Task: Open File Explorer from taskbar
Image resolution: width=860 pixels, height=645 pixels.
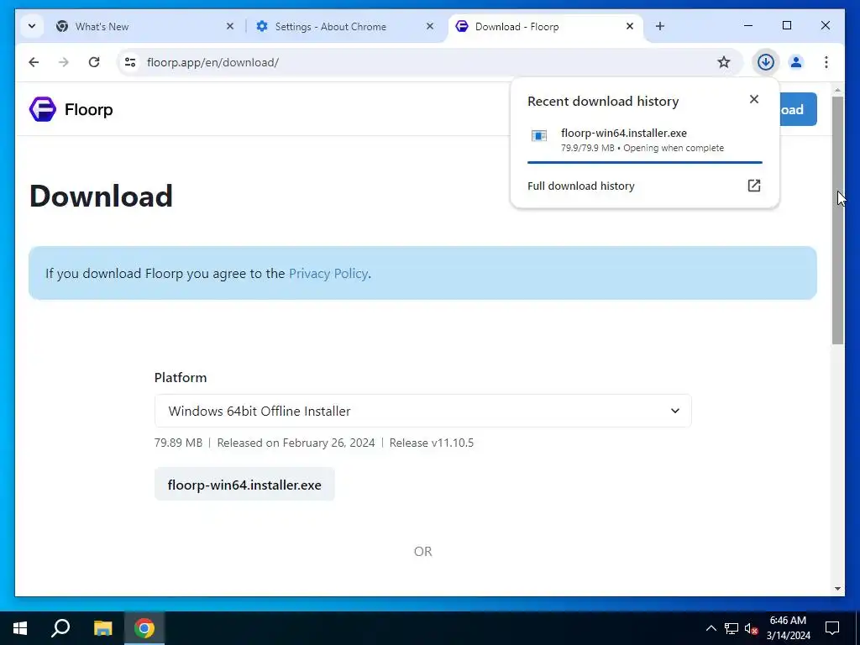Action: tap(102, 628)
